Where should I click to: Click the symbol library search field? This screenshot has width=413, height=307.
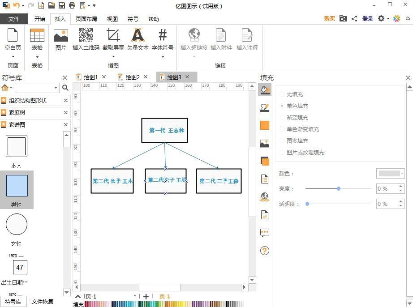point(37,88)
